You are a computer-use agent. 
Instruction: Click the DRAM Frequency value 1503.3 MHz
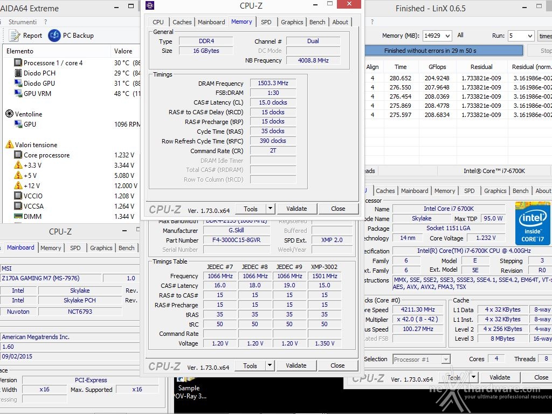tap(273, 83)
